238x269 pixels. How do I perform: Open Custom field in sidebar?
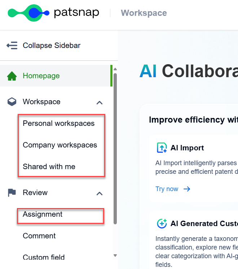[44, 257]
